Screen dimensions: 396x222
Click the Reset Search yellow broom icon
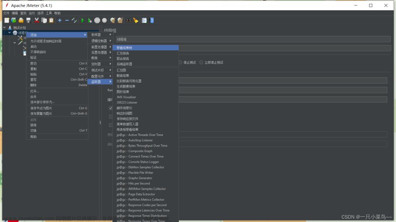(x=136, y=21)
